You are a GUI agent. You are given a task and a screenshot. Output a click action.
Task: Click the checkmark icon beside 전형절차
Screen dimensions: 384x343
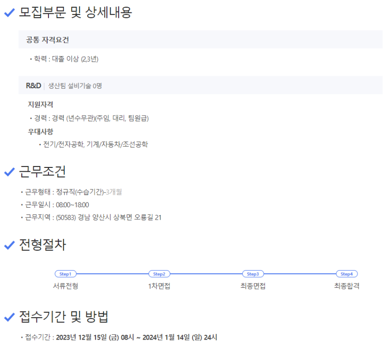pos(9,246)
